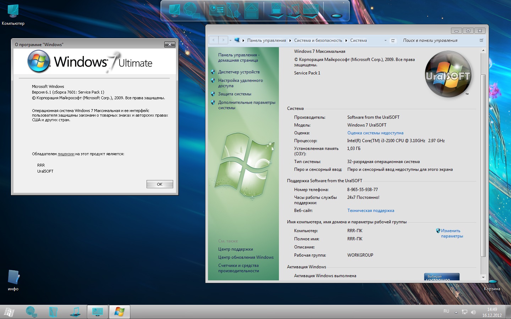
Task: Open the explorer folder icon on taskbar
Action: coord(53,312)
